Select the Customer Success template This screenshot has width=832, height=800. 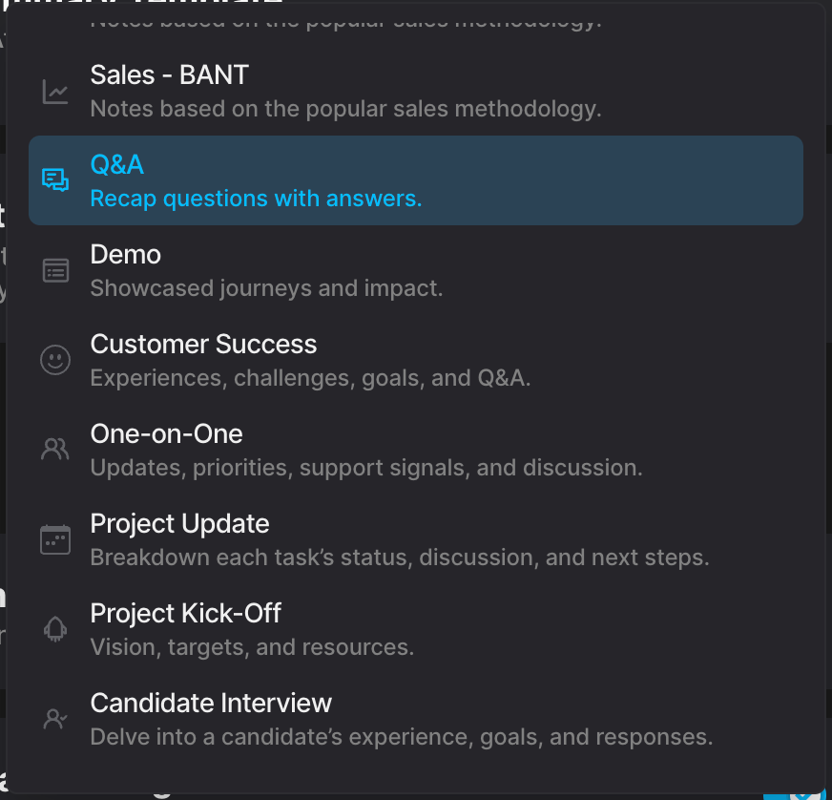pos(203,344)
